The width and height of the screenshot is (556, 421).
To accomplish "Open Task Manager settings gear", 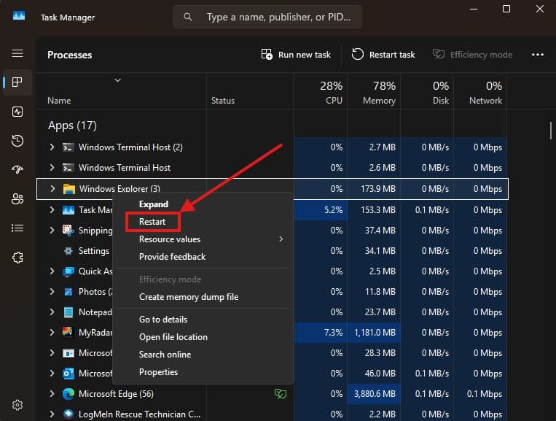I will [x=17, y=405].
